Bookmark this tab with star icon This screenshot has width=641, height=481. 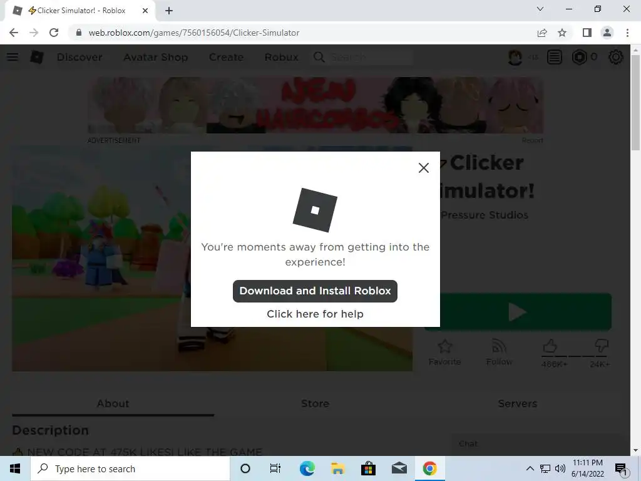(562, 33)
